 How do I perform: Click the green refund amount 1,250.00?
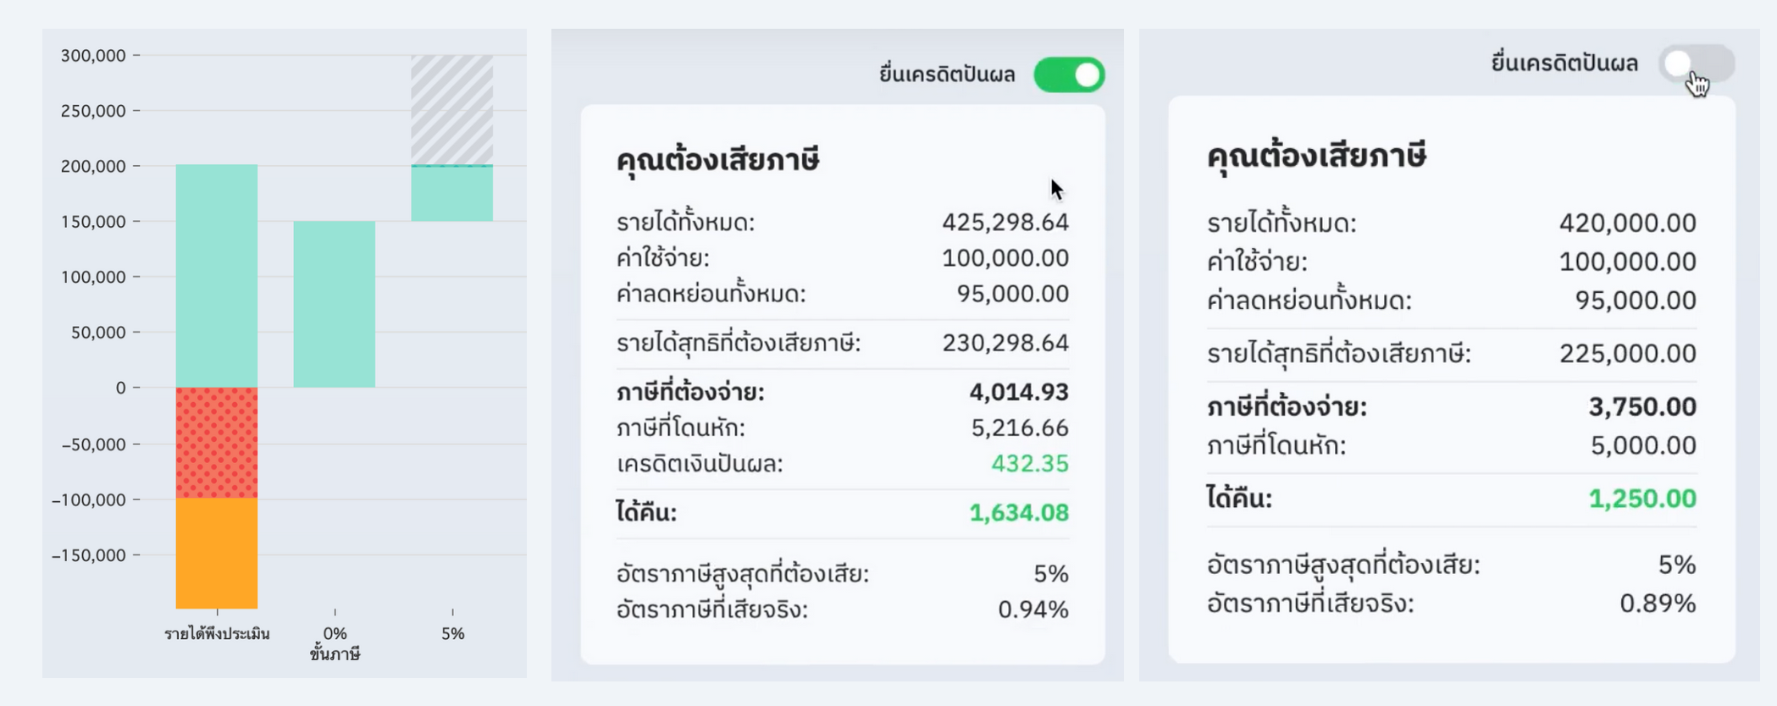click(x=1641, y=499)
